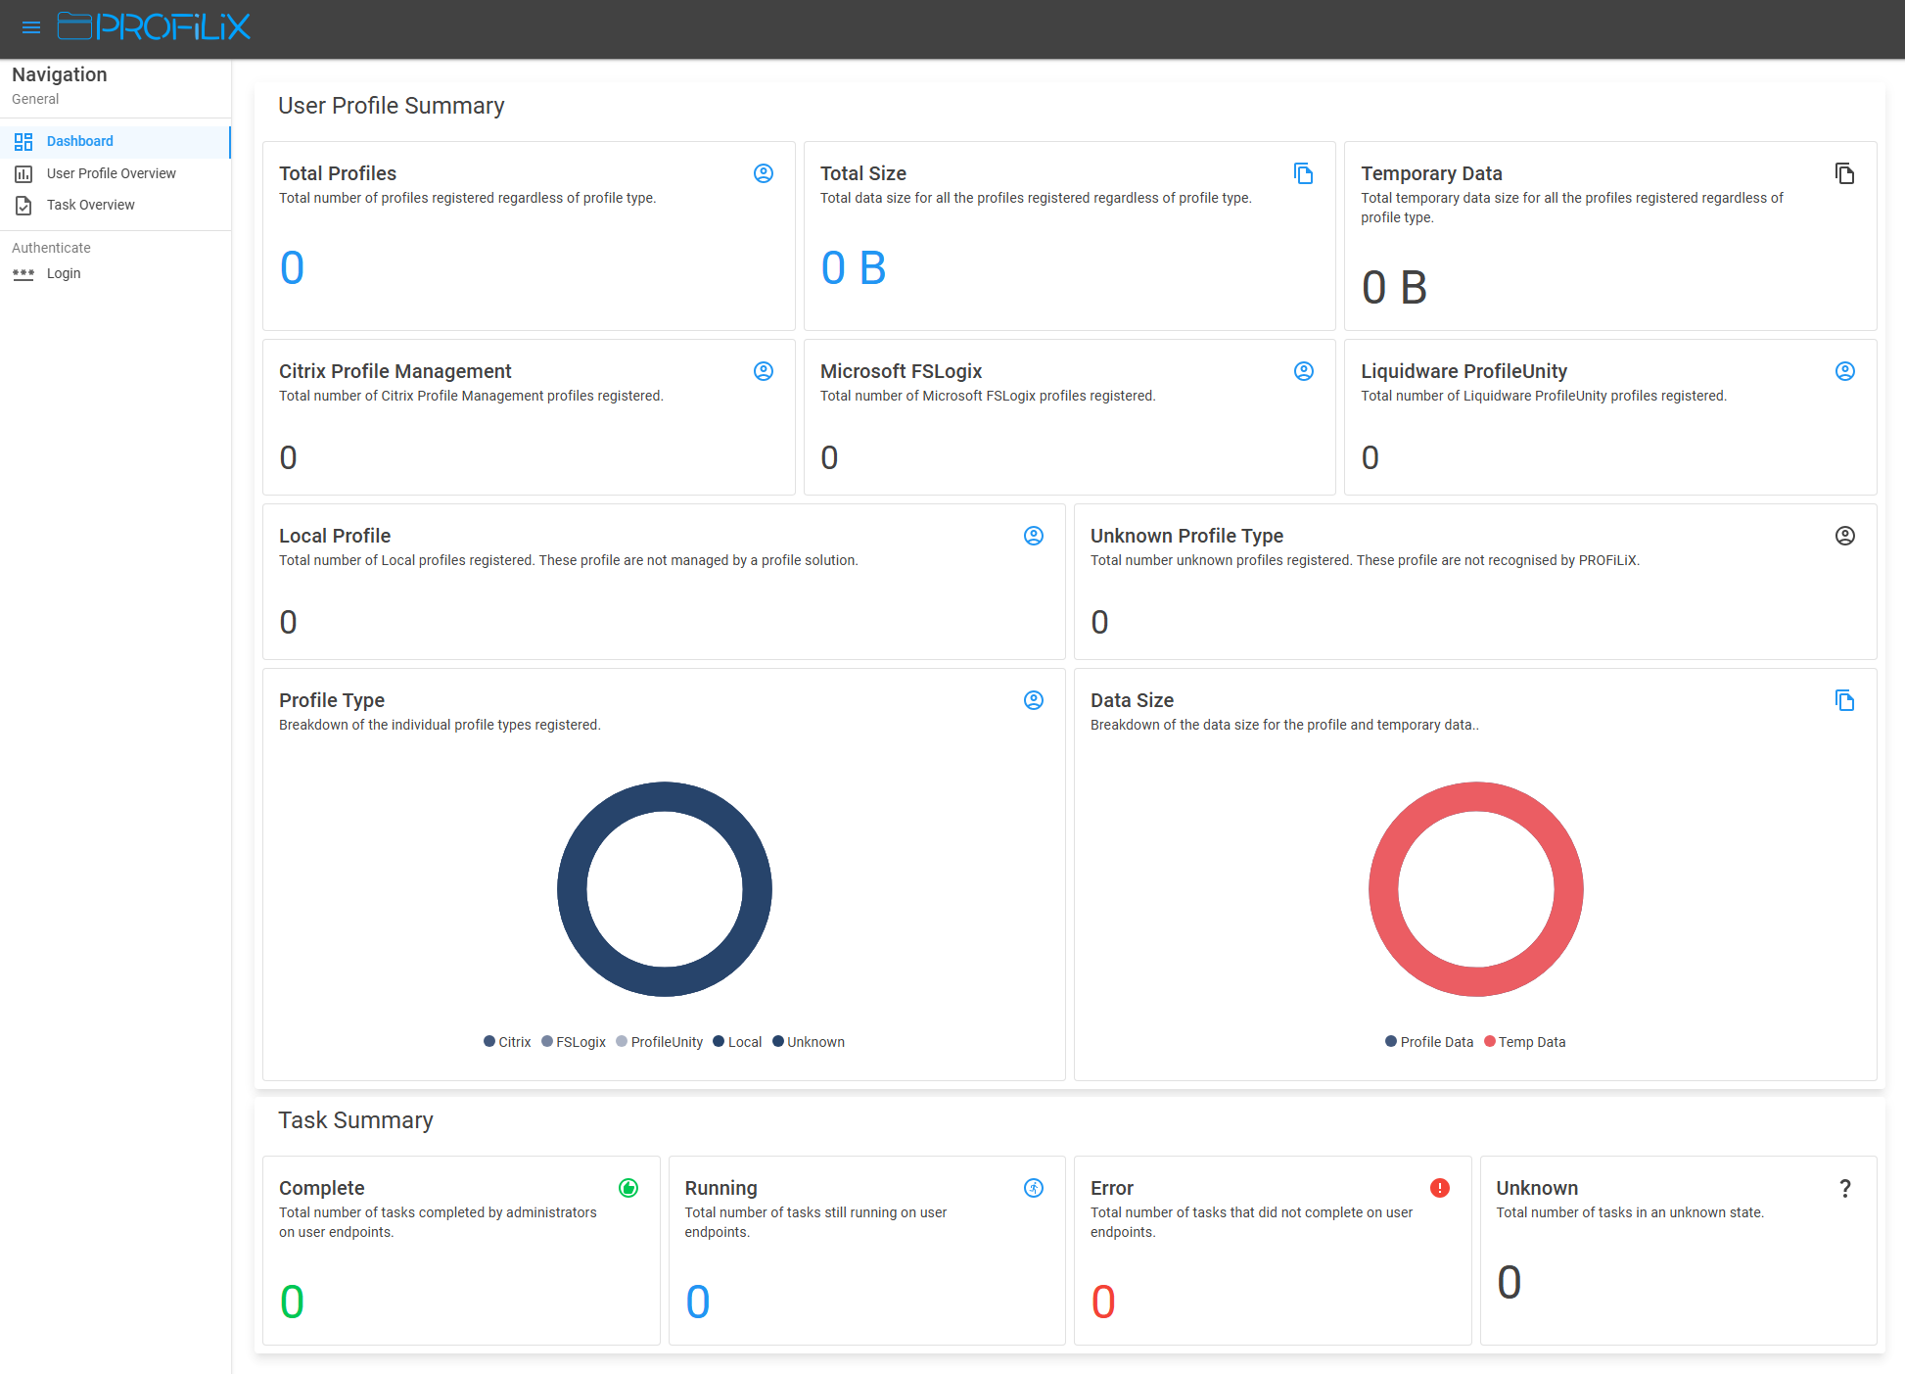Image resolution: width=1905 pixels, height=1374 pixels.
Task: Click the Running task icon
Action: coord(1034,1188)
